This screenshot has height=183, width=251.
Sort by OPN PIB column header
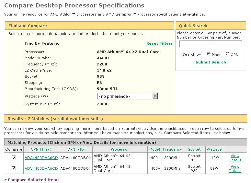coord(75,149)
